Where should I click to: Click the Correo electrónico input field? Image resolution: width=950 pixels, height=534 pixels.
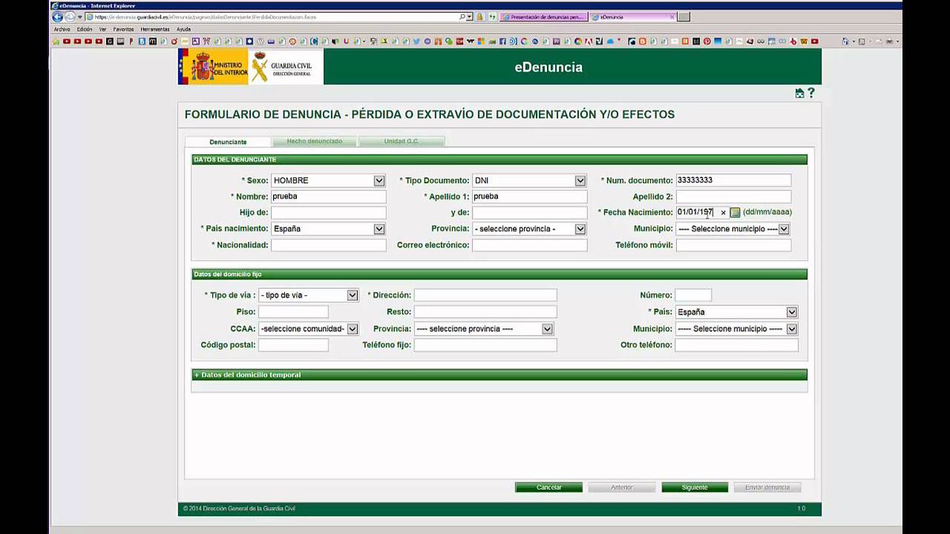pyautogui.click(x=530, y=245)
